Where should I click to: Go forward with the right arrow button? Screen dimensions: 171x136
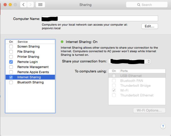click(x=30, y=5)
